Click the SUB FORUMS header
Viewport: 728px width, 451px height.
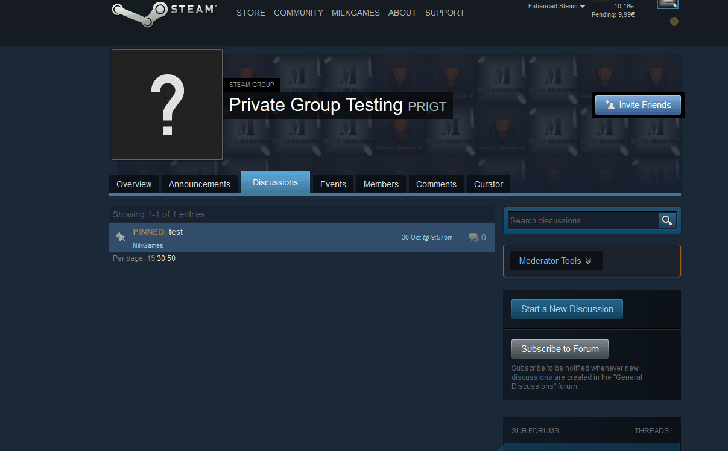click(535, 431)
